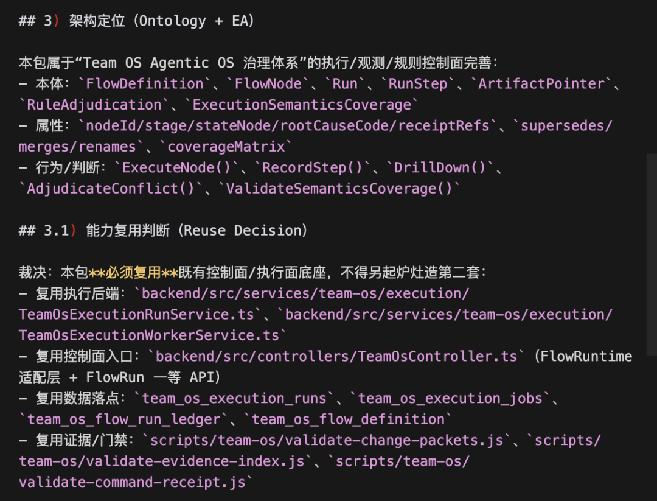Click the `RuleAdjudication` code term

94,105
